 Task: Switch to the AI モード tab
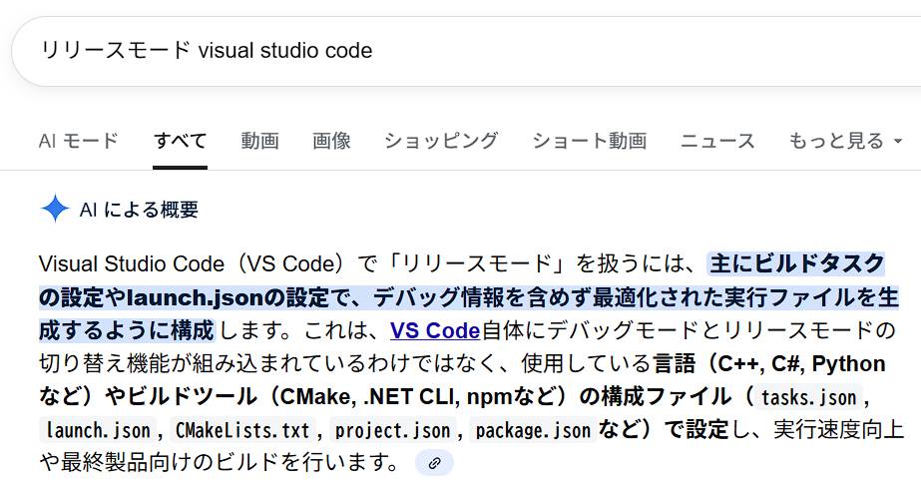coord(78,141)
